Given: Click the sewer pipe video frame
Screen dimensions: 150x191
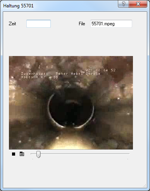Looking at the screenshot, I should tap(71, 103).
